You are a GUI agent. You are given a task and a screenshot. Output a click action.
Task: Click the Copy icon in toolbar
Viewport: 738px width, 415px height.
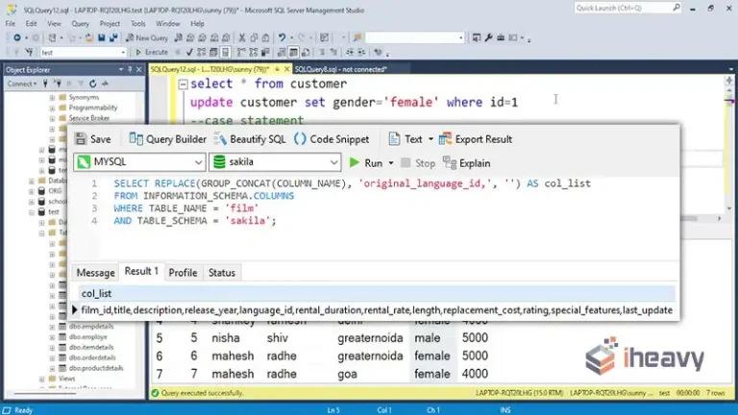(x=254, y=37)
